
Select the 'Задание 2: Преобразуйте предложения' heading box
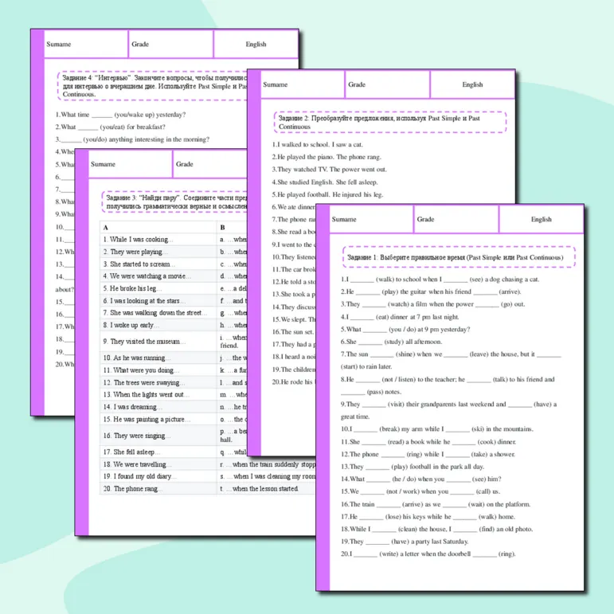(390, 122)
